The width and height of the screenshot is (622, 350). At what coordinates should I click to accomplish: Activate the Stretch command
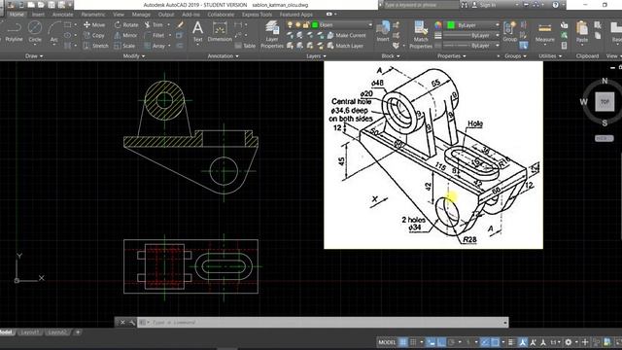tap(95, 46)
